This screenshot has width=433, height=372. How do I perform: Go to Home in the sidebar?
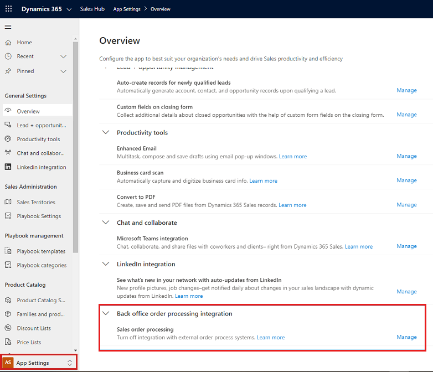(x=24, y=42)
